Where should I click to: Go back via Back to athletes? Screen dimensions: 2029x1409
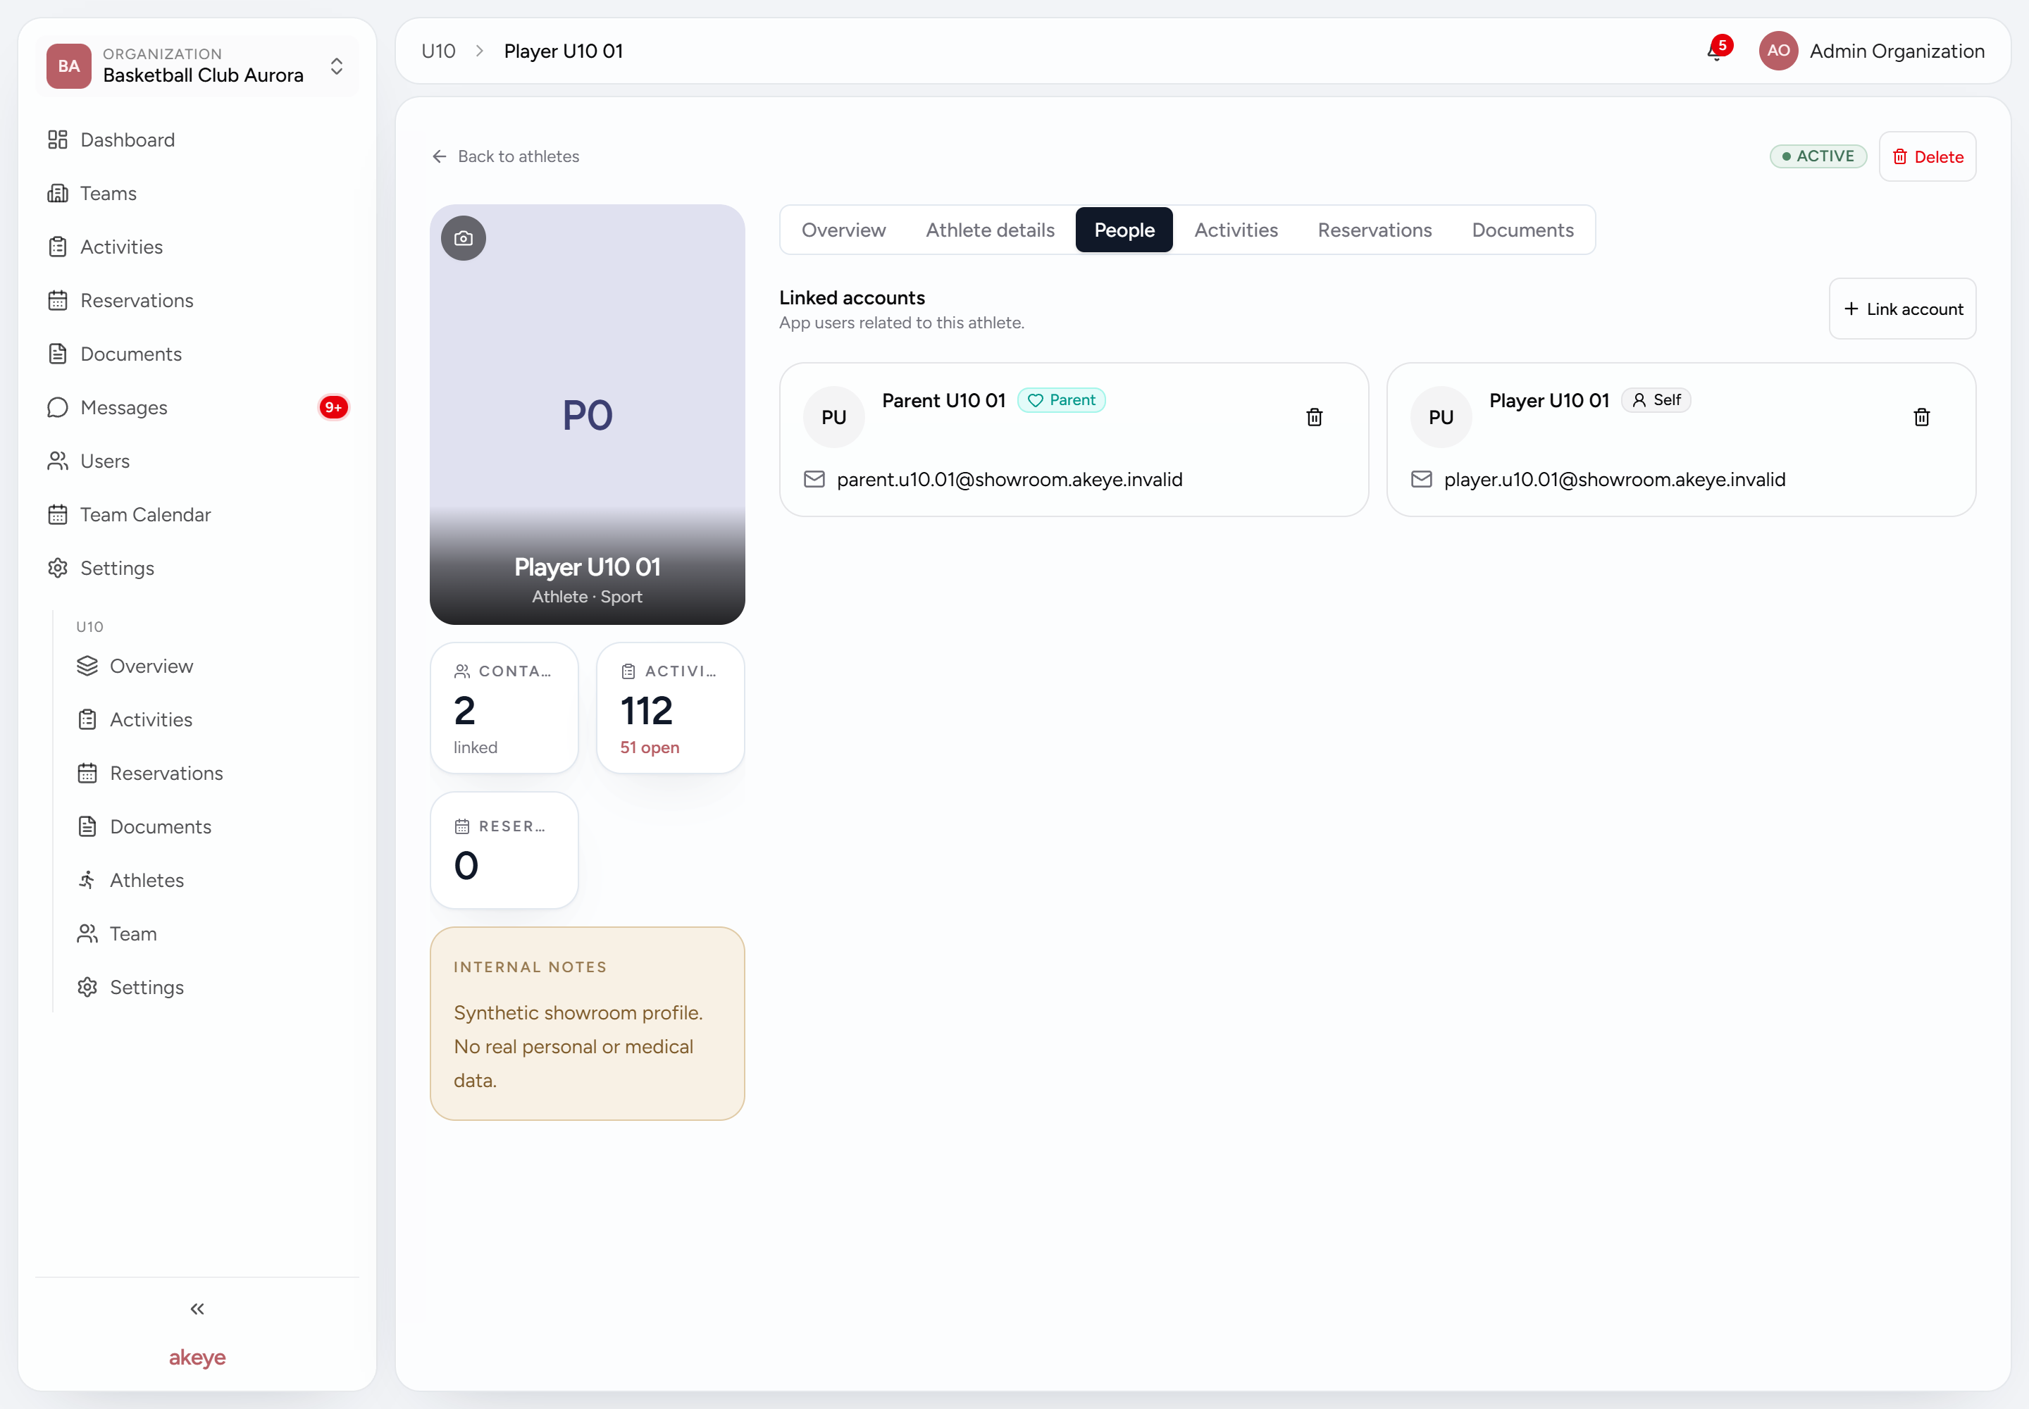[x=506, y=156]
